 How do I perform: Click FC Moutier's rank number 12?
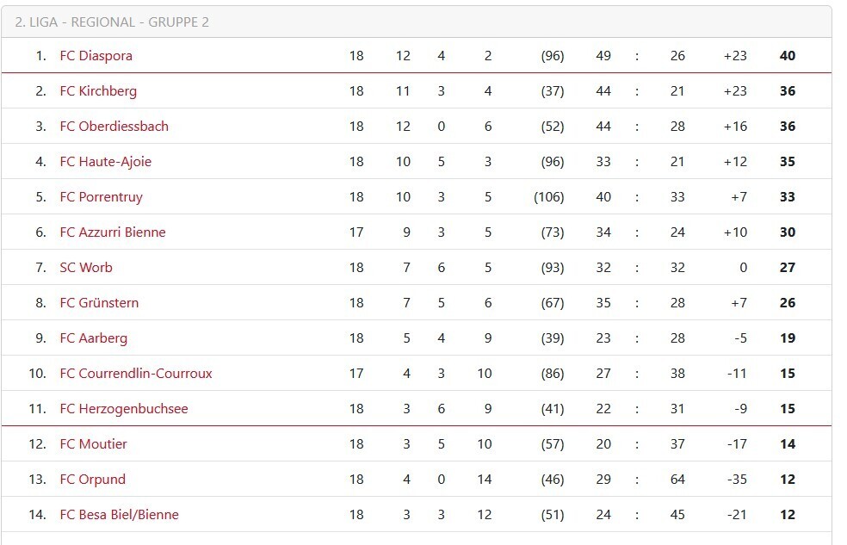(37, 444)
